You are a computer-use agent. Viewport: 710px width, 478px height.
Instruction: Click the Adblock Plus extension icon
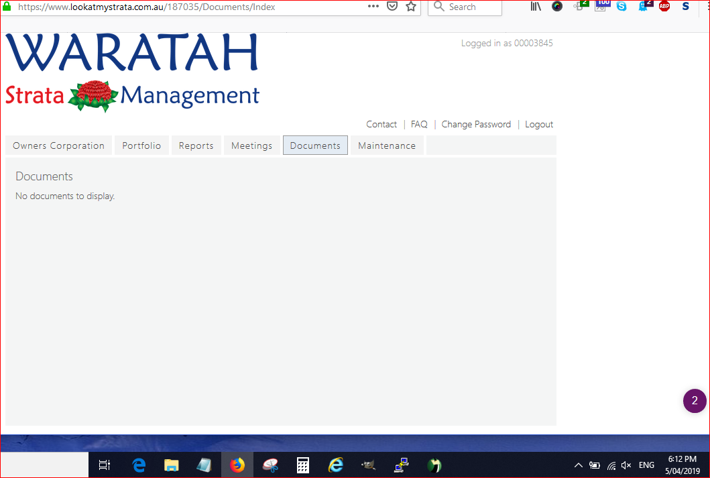click(664, 7)
